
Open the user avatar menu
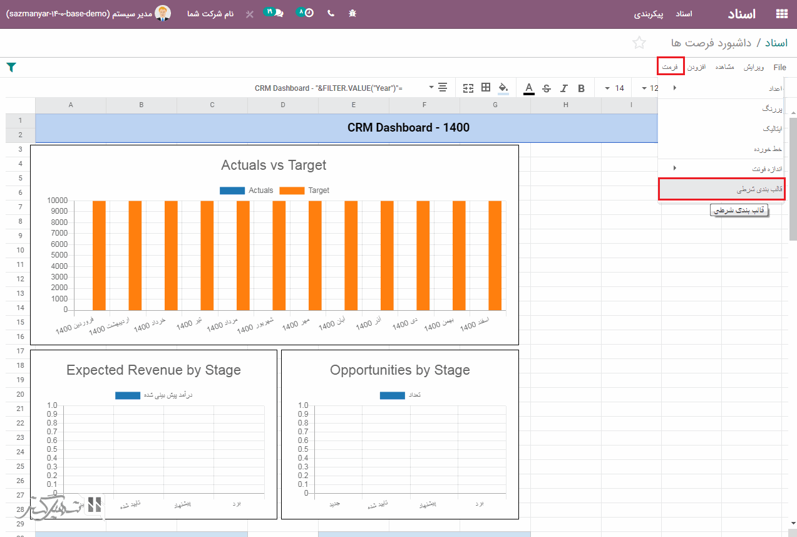pos(162,13)
